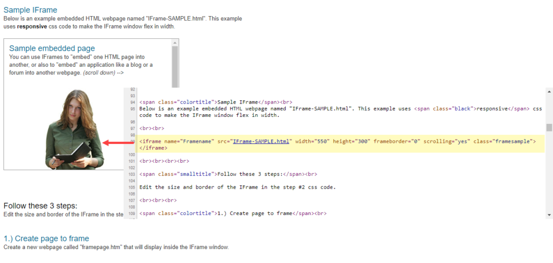Click line number 109 in the code

point(133,214)
